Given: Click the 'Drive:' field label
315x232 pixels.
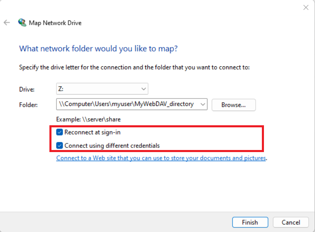Looking at the screenshot, I should point(27,89).
